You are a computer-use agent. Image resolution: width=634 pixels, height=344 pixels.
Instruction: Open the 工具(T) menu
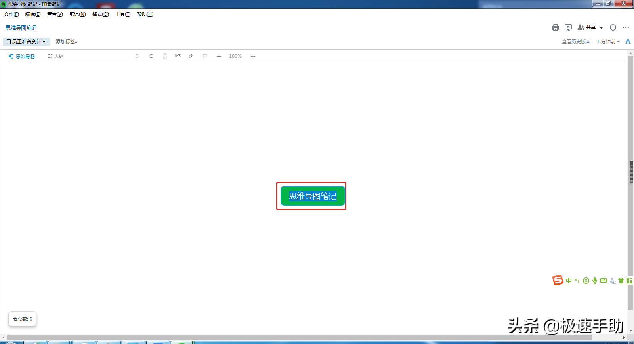123,14
